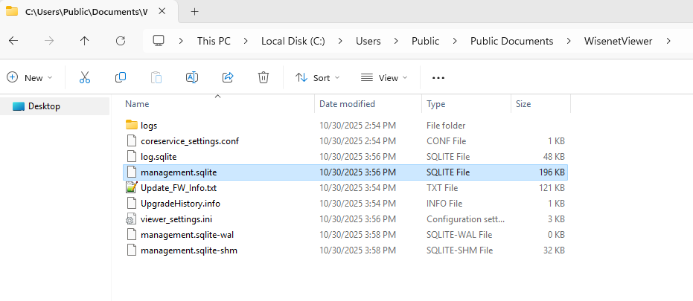Open a new tab with plus button
Image resolution: width=693 pixels, height=301 pixels.
tap(195, 11)
